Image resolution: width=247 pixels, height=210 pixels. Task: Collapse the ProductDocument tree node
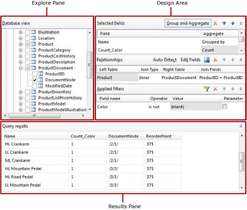21,68
